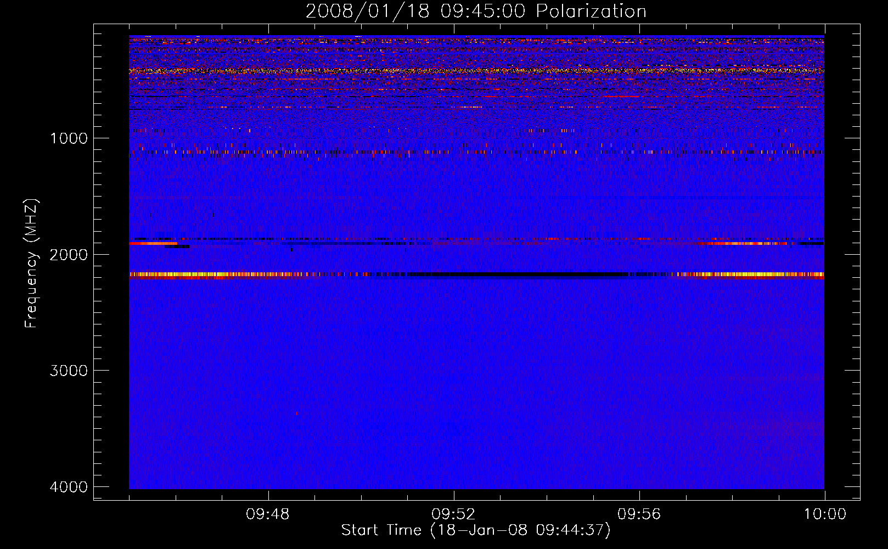Click the 09:56 time axis label

(639, 514)
